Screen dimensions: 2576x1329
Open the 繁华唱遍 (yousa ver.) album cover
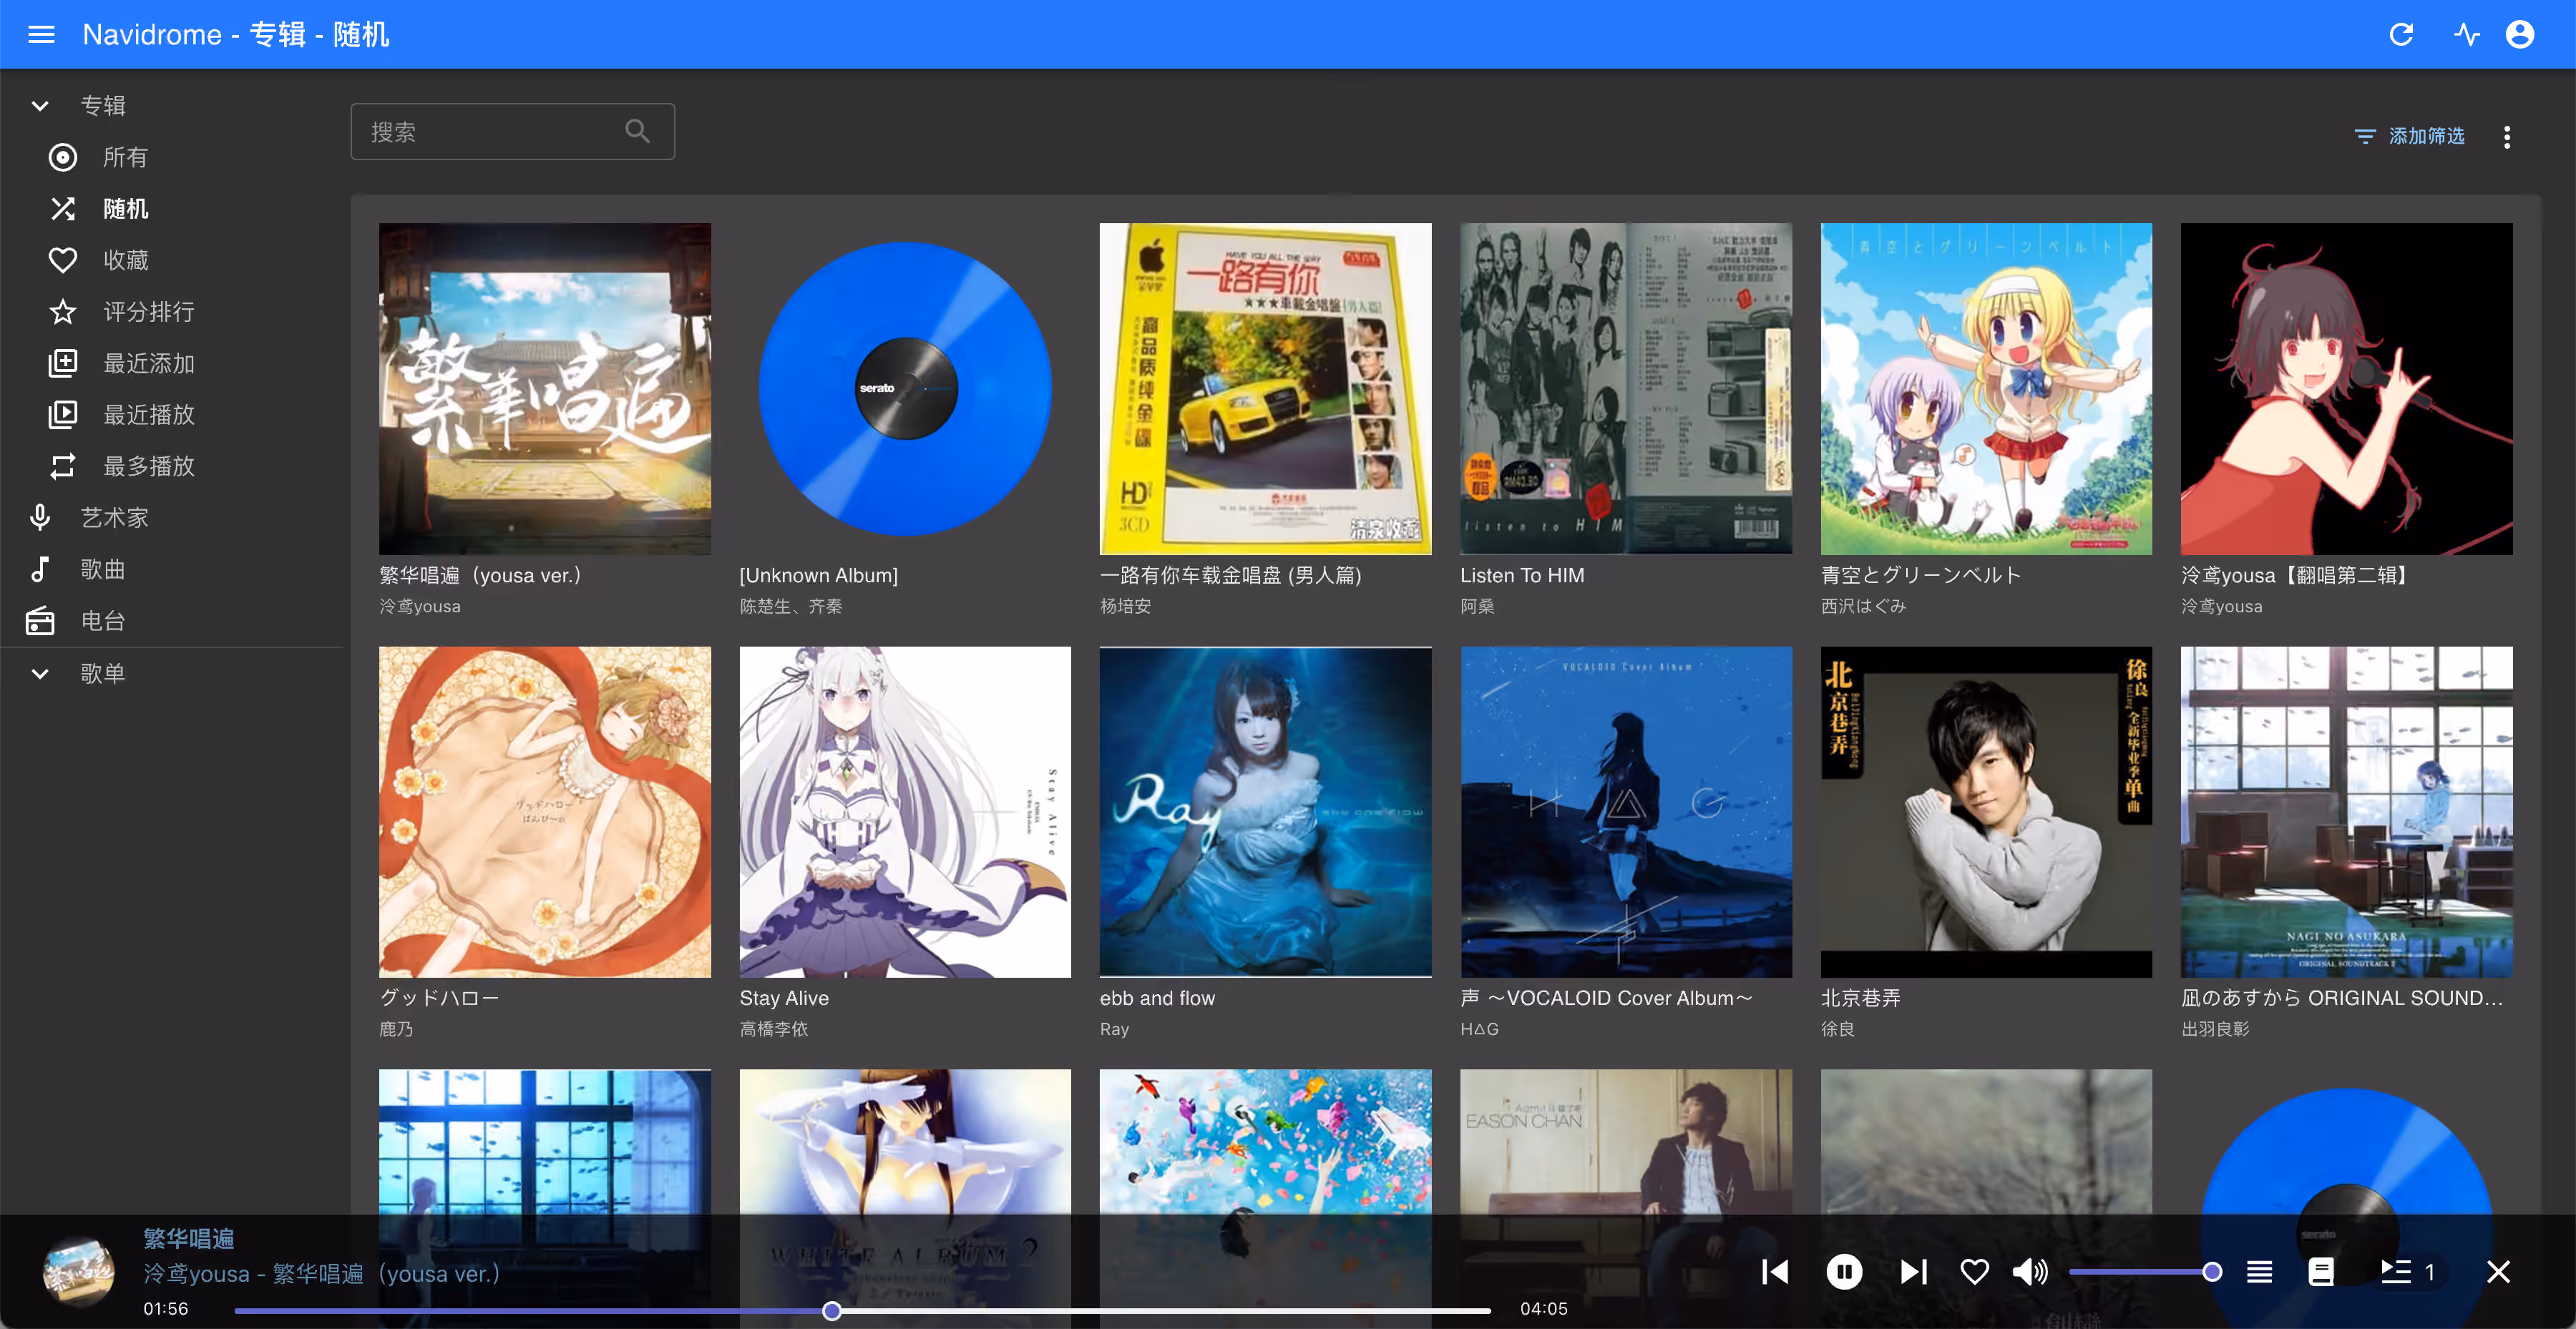[545, 388]
